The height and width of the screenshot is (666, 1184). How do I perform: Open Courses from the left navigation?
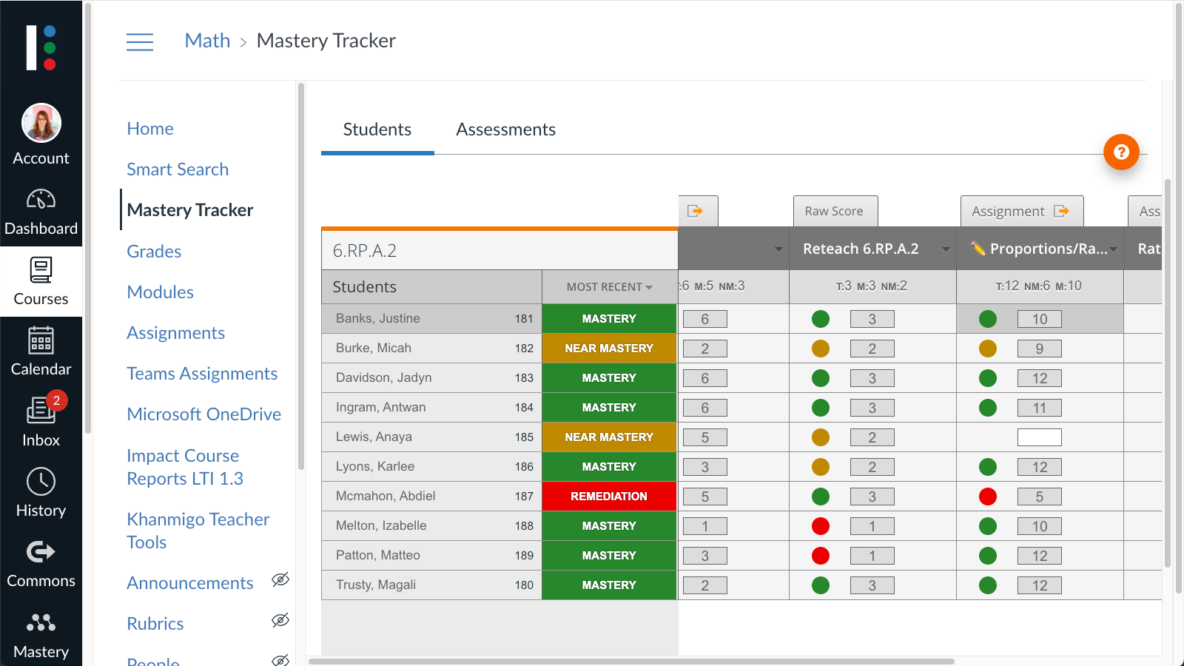(x=41, y=270)
